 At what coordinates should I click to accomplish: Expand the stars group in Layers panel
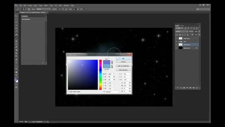179,42
